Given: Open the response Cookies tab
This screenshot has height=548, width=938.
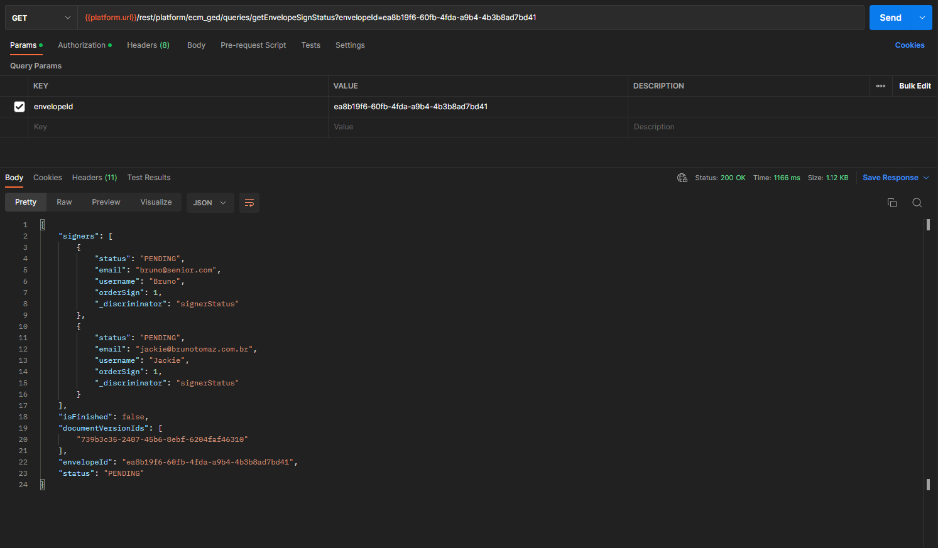Looking at the screenshot, I should pos(48,178).
